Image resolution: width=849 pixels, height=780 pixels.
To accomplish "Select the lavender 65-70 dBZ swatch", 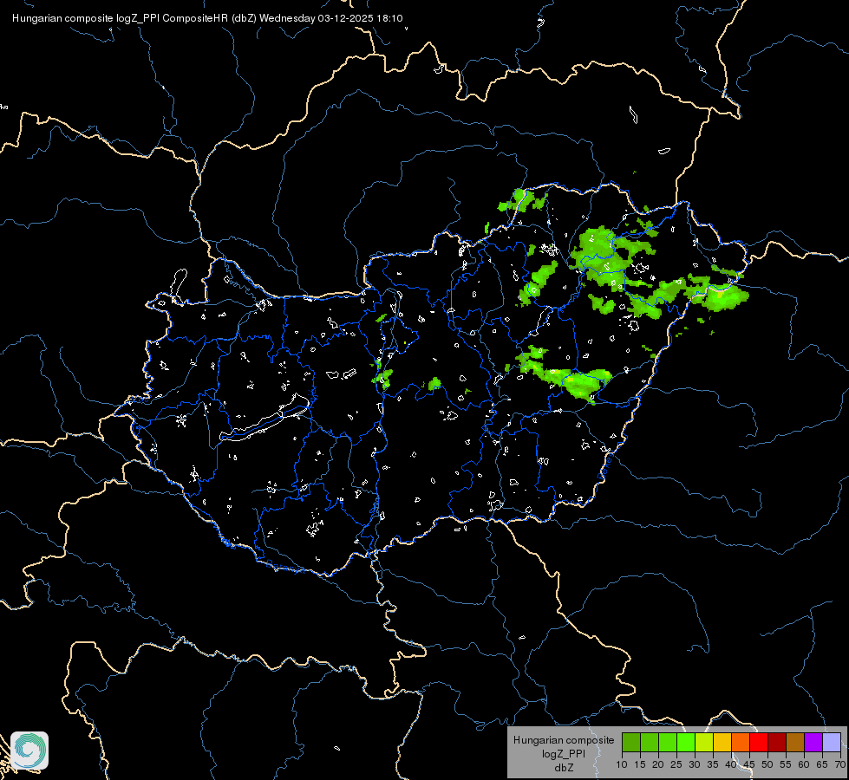I will [832, 743].
